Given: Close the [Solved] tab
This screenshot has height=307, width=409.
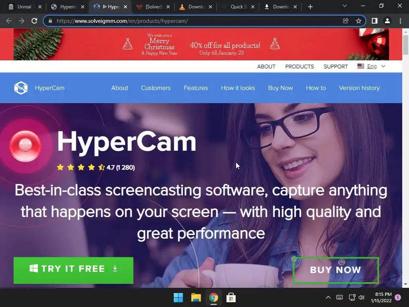Looking at the screenshot, I should [x=168, y=7].
